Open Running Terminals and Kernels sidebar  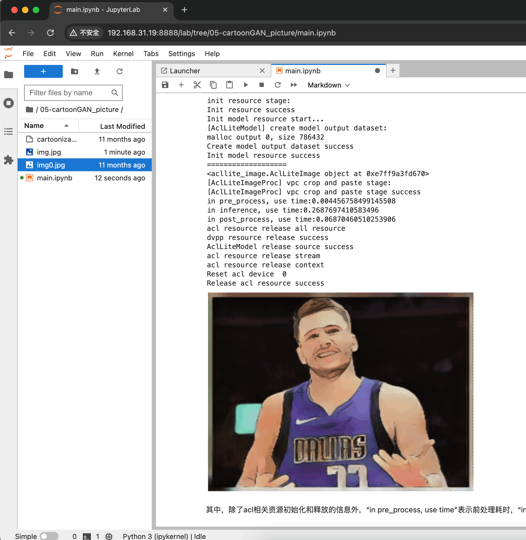click(x=9, y=103)
